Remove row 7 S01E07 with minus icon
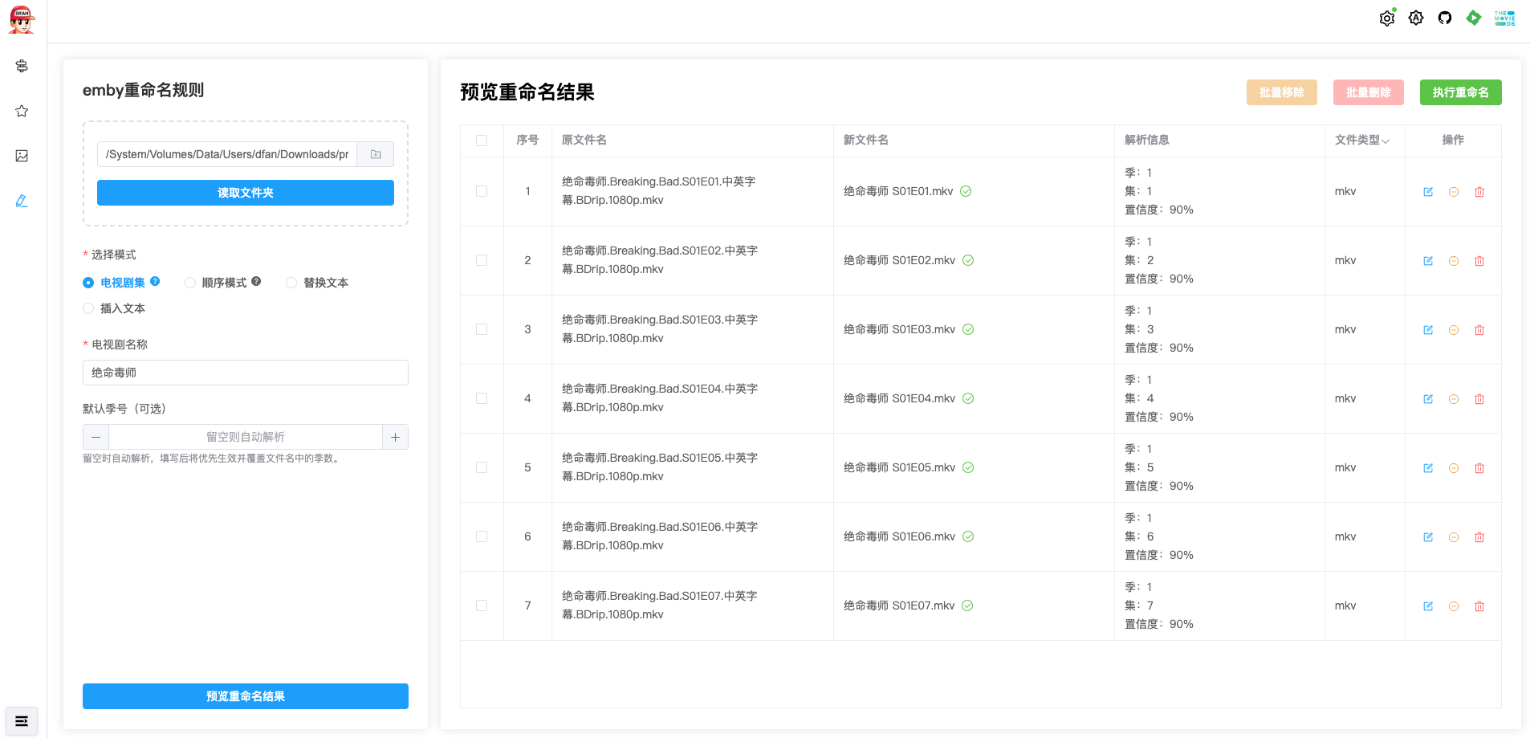Screen dimensions: 1530x738 (1454, 606)
